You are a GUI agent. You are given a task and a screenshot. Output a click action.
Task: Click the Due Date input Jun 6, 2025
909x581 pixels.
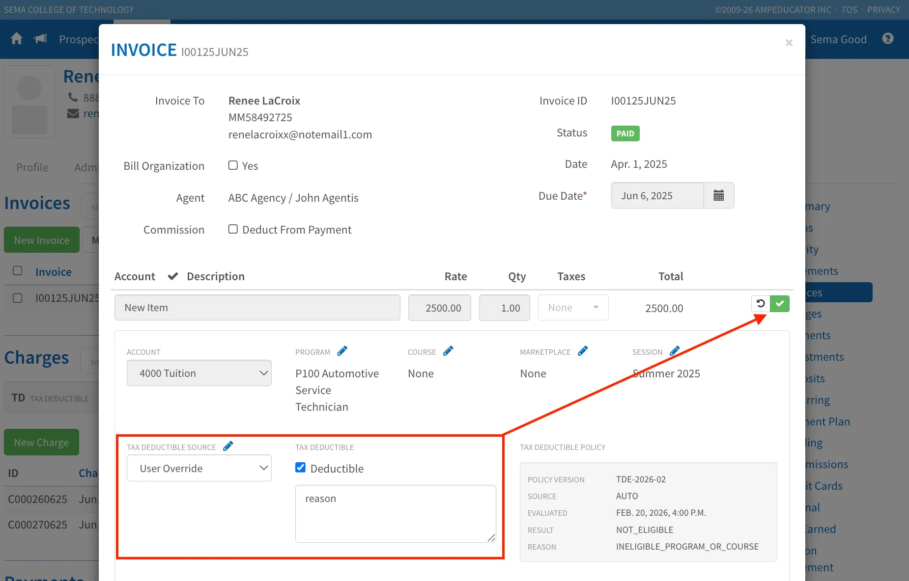coord(657,195)
